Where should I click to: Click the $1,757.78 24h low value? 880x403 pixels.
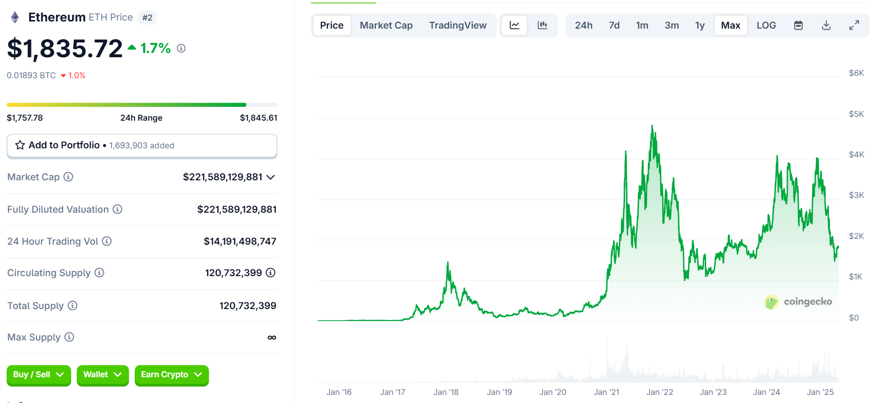coord(25,118)
